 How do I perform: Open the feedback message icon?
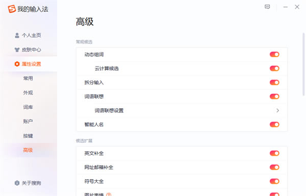(x=267, y=7)
